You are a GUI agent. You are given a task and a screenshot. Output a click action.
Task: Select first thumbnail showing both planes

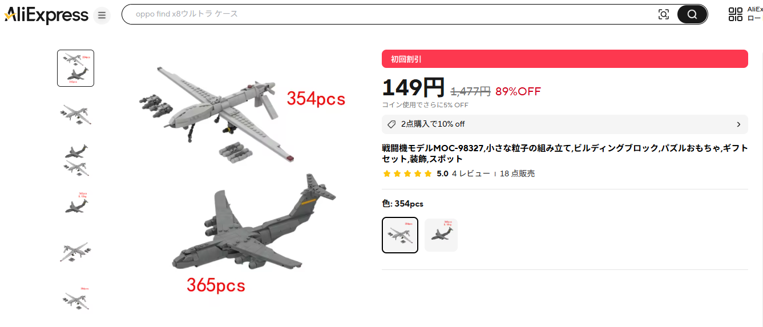coord(75,68)
